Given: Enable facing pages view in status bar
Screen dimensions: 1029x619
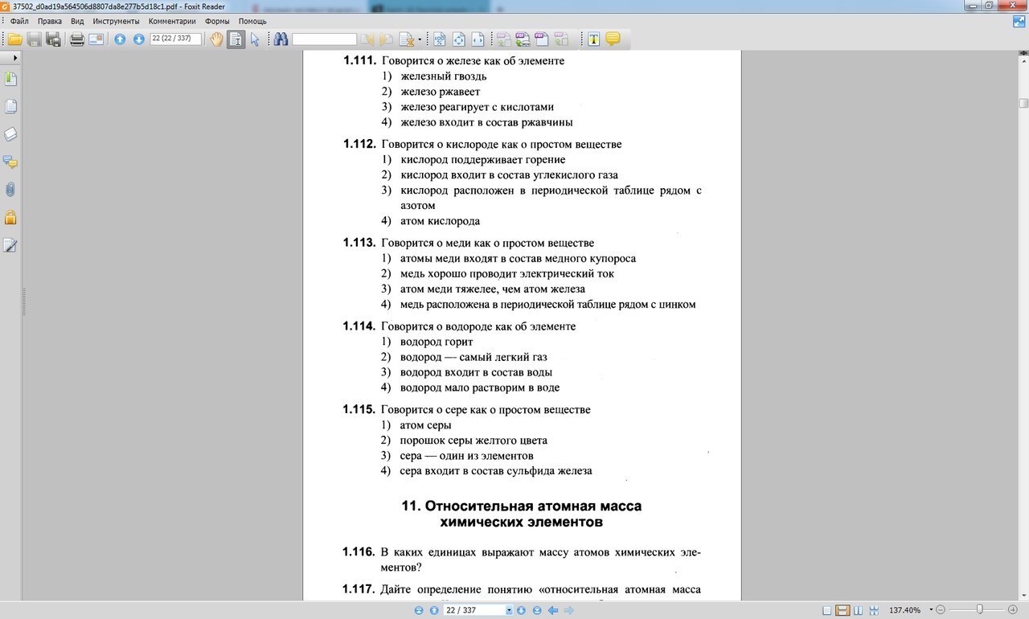Looking at the screenshot, I should pyautogui.click(x=857, y=610).
